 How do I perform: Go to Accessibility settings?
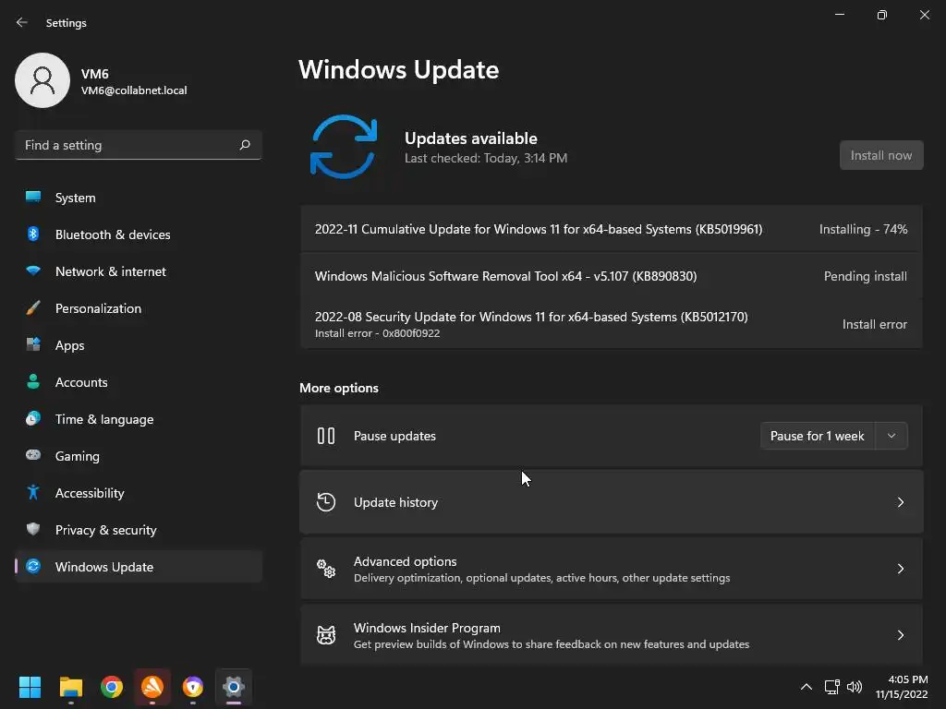(x=139, y=493)
